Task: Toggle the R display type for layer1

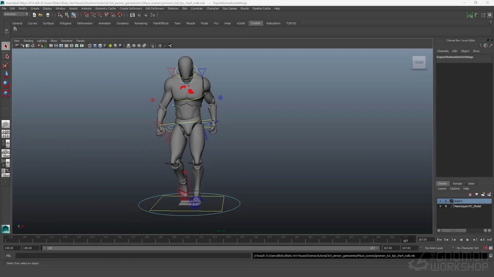Action: click(446, 201)
